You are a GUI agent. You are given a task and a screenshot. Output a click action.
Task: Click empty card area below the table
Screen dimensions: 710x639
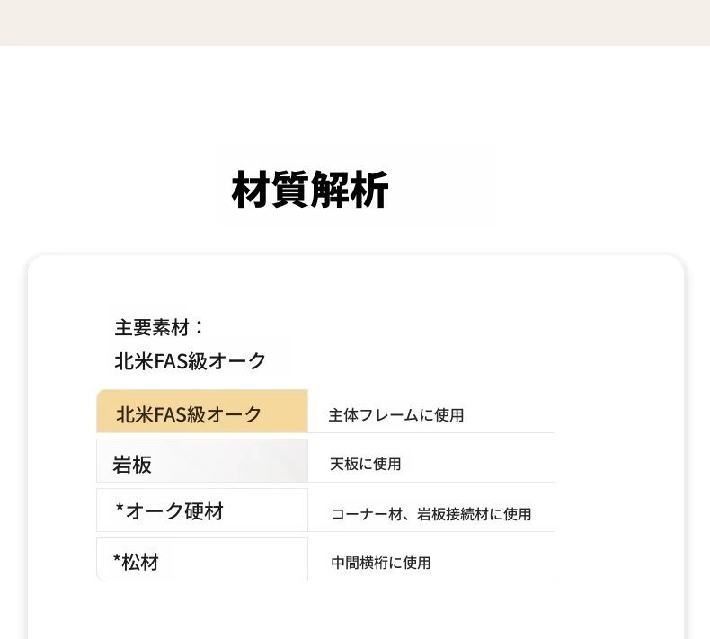pyautogui.click(x=356, y=610)
